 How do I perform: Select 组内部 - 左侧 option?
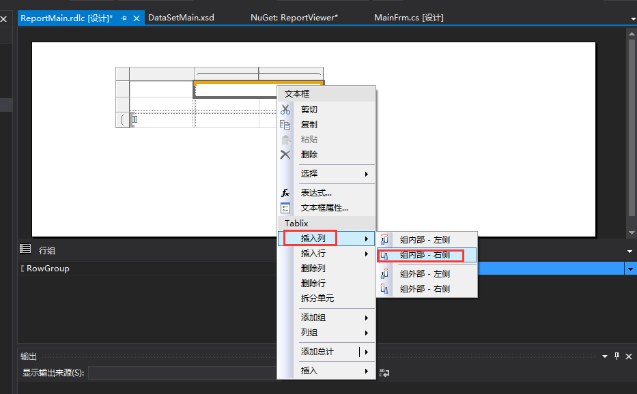[427, 240]
